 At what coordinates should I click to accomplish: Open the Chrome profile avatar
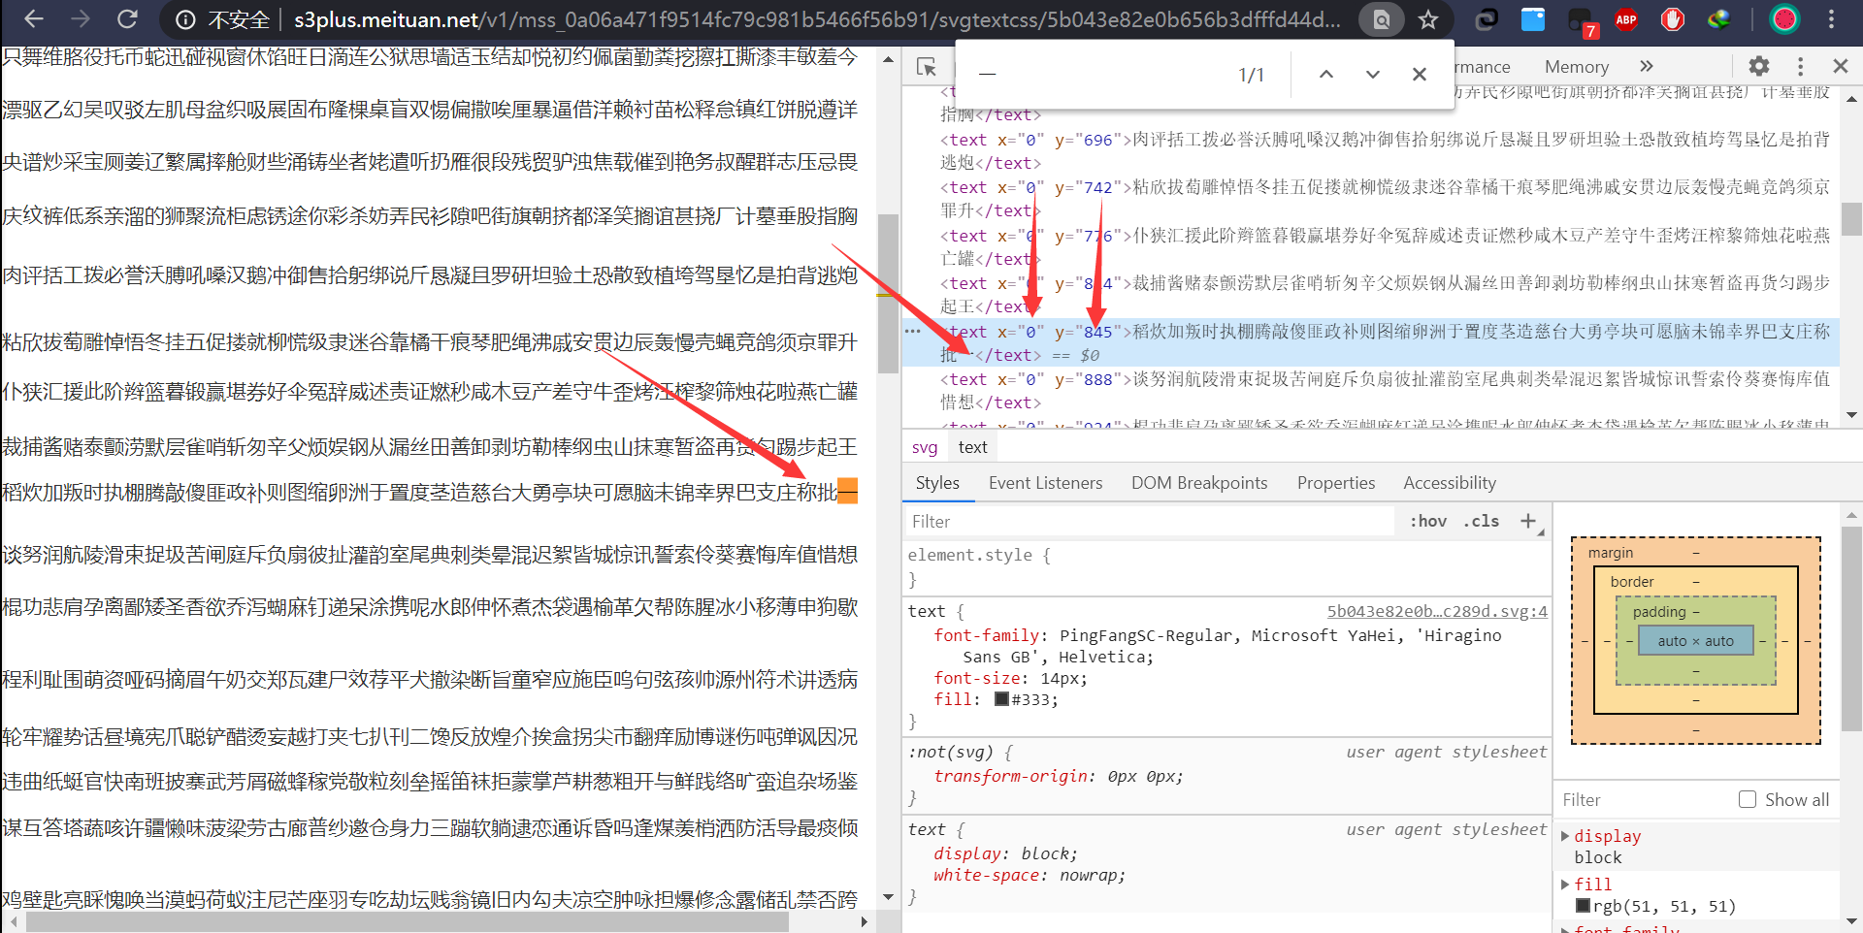(1784, 18)
